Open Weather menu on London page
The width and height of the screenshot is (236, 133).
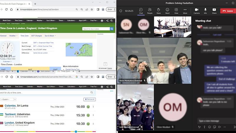(40, 20)
